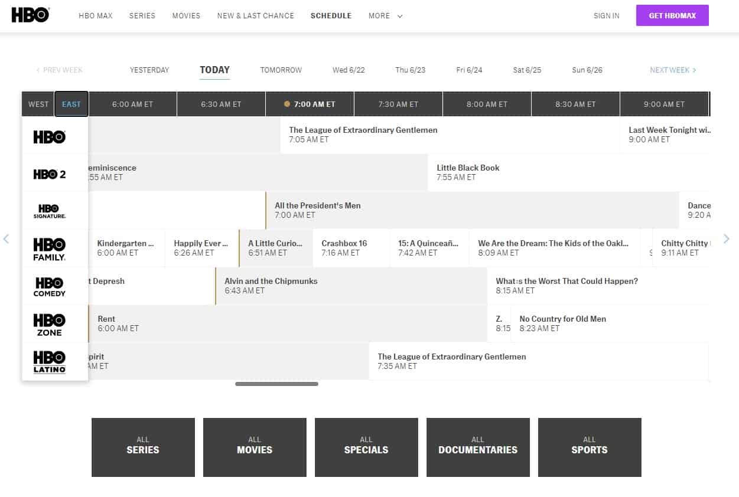This screenshot has height=497, width=739.
Task: Go to NEXT WEEK schedule
Action: tap(673, 70)
